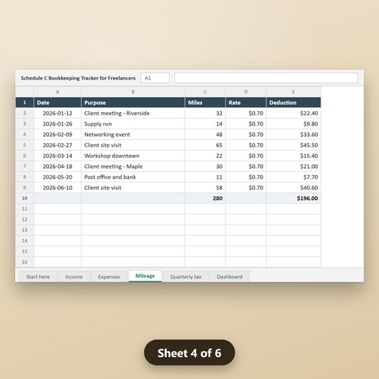379x379 pixels.
Task: Select the miles value 32
Action: point(205,113)
